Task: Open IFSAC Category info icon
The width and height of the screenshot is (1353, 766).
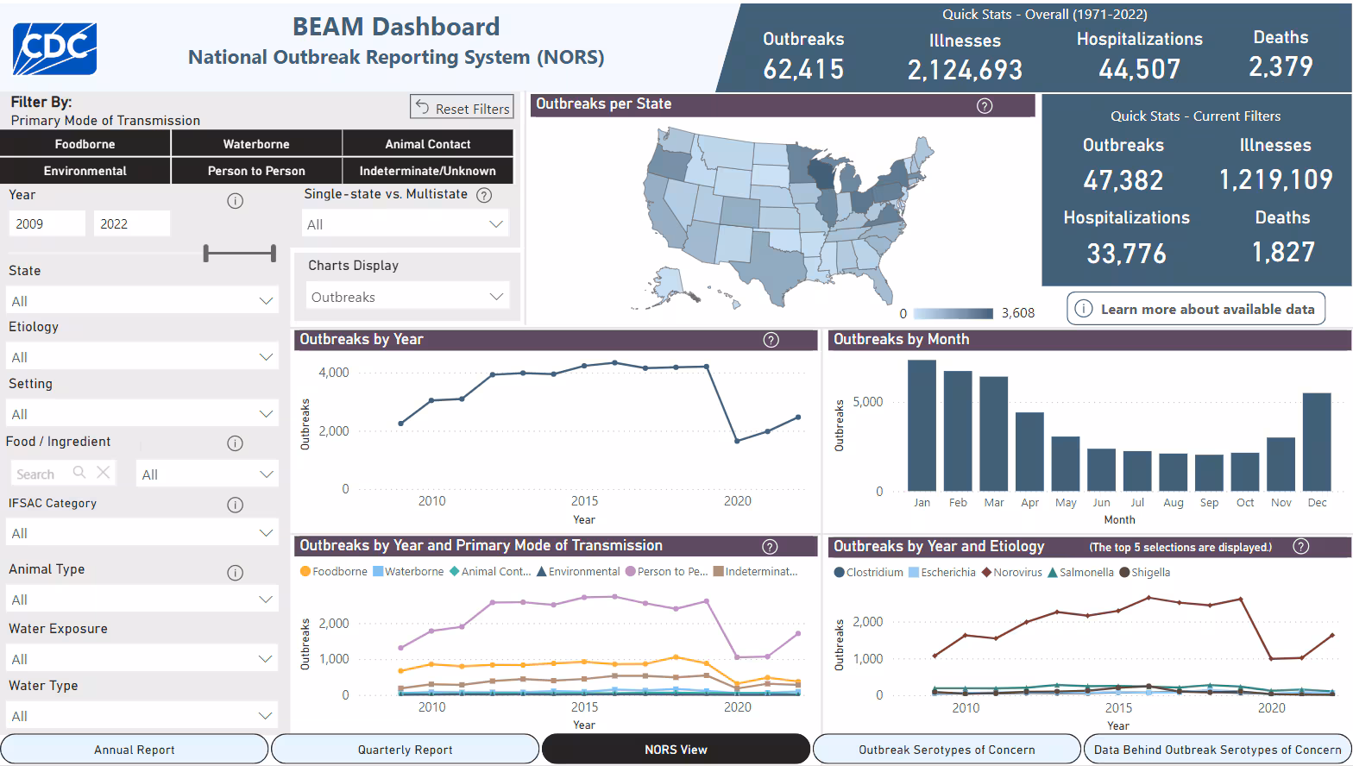Action: click(x=235, y=505)
